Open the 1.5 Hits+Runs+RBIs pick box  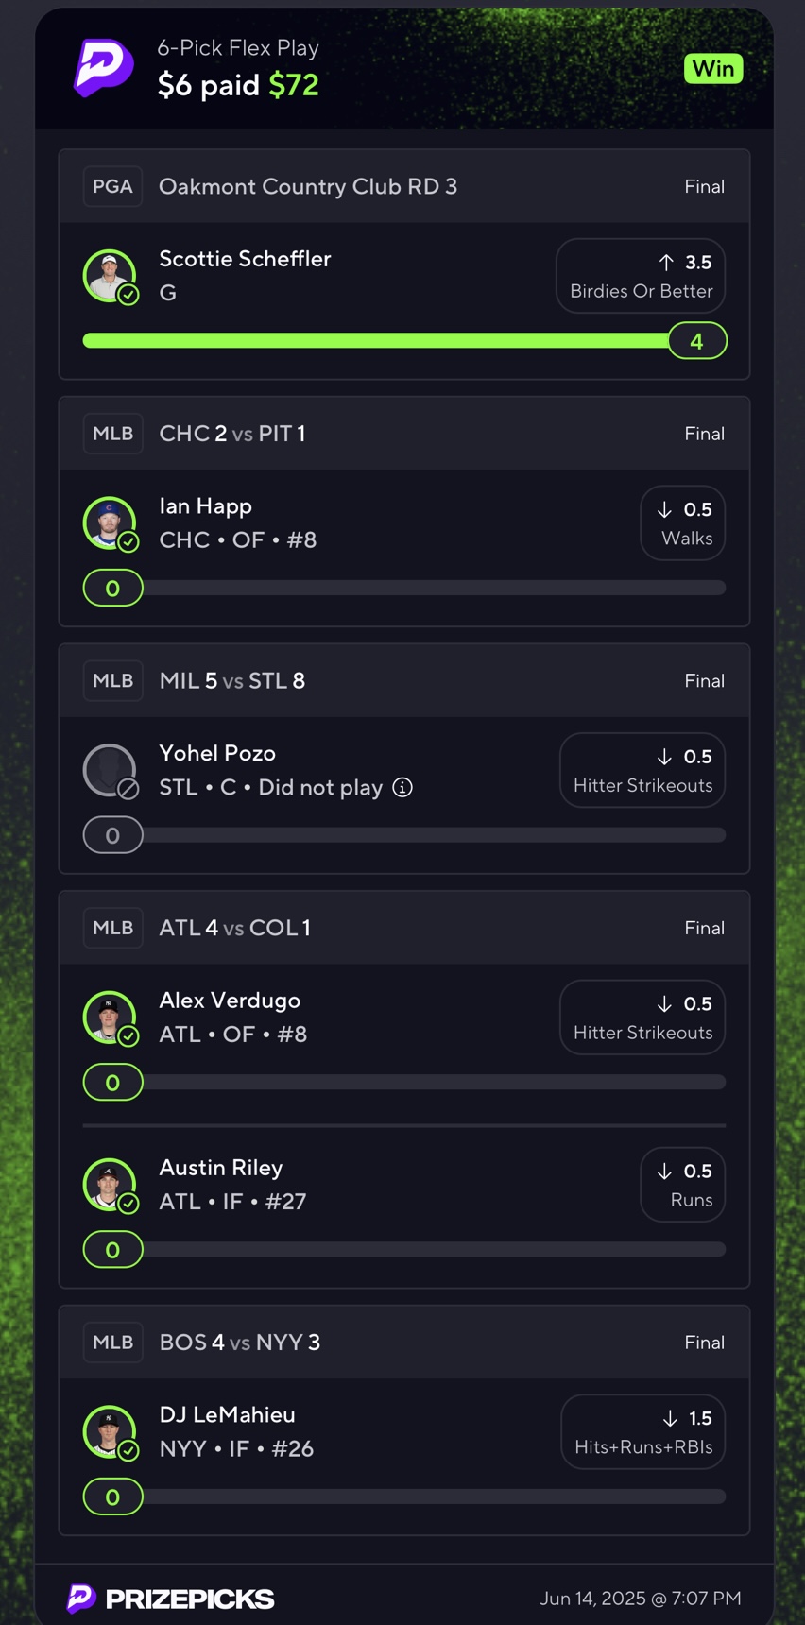pos(643,1432)
